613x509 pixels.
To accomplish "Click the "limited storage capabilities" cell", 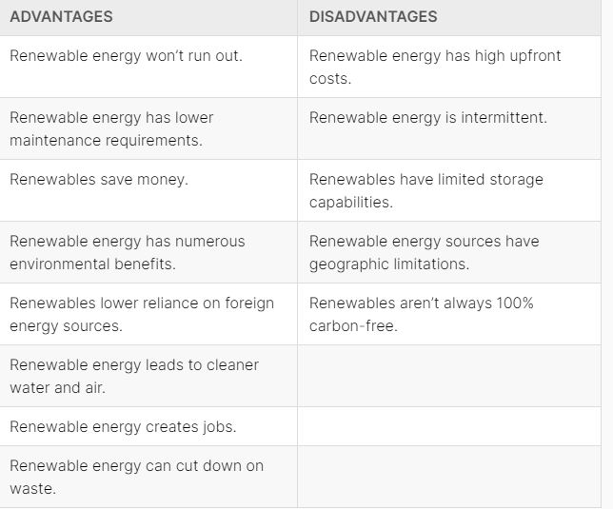I will (x=425, y=190).
